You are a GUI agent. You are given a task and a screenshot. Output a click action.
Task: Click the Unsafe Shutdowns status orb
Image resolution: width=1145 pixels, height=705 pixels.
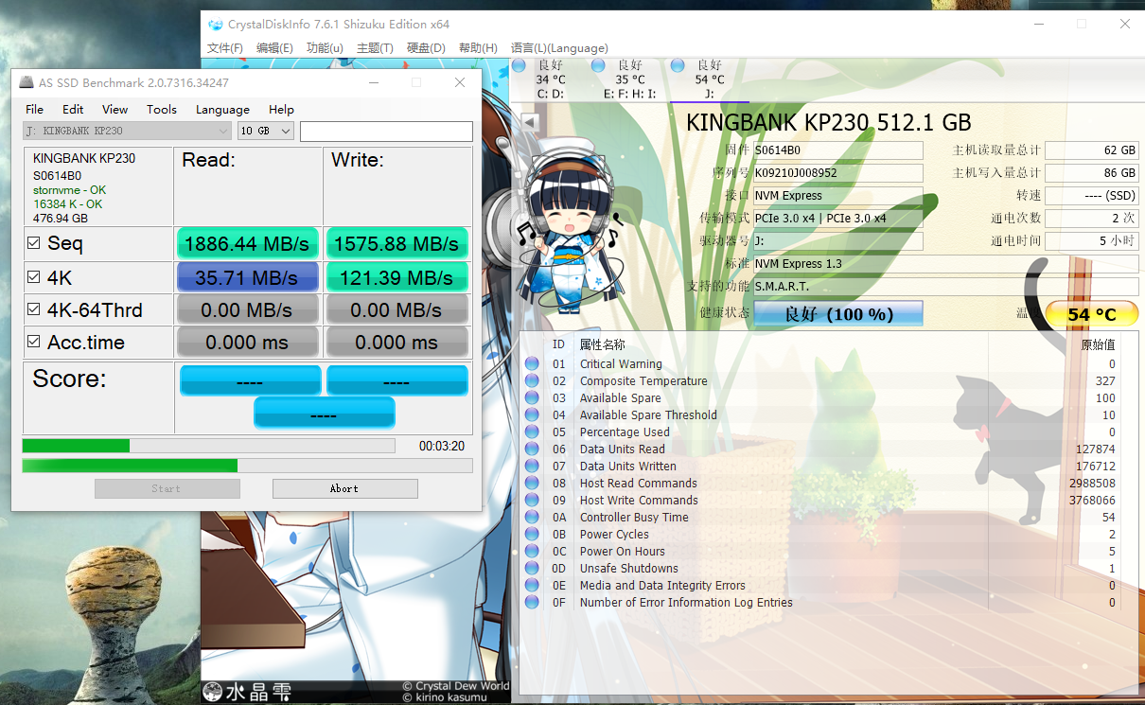pyautogui.click(x=532, y=569)
